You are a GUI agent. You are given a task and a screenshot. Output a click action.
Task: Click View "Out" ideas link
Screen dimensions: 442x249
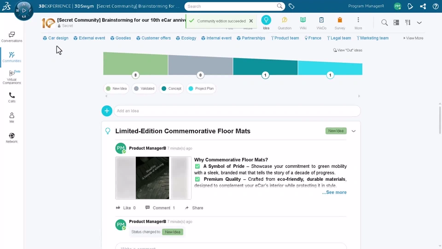click(348, 50)
